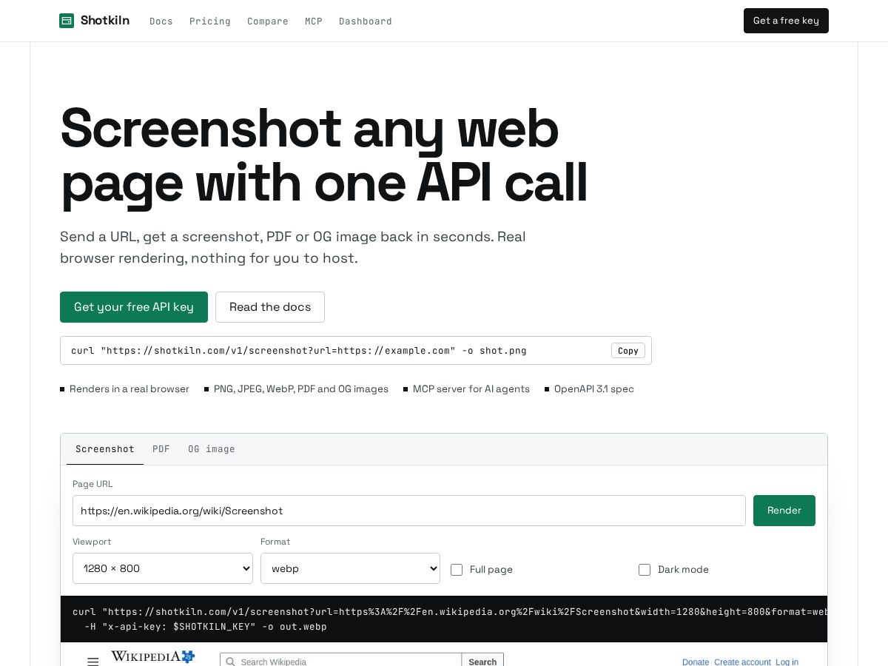The height and width of the screenshot is (666, 888).
Task: Enable the Full page checkbox
Action: click(x=457, y=570)
